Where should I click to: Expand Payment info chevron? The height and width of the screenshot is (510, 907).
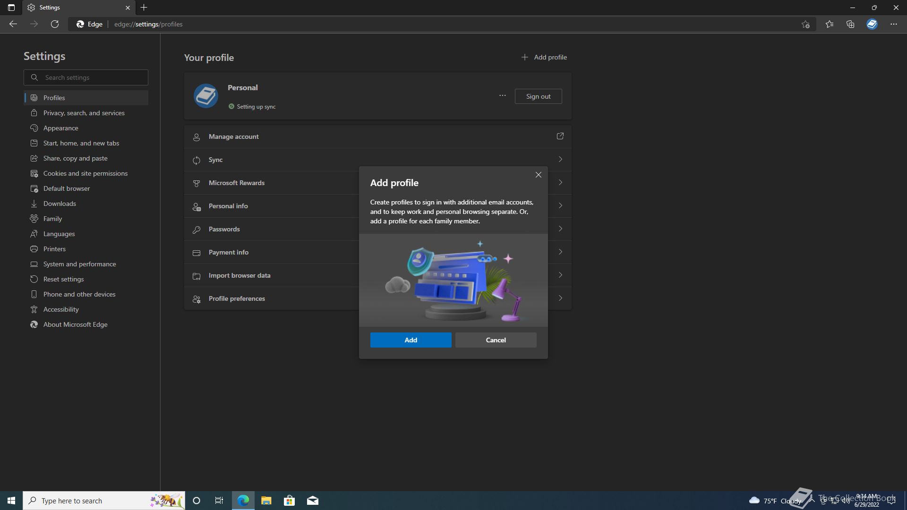point(560,252)
